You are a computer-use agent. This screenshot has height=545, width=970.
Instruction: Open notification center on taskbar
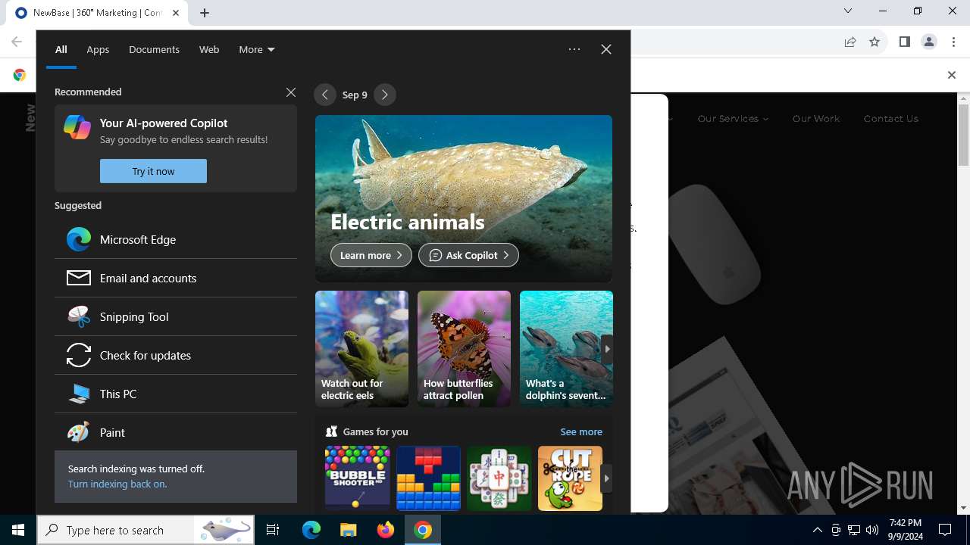tap(945, 530)
